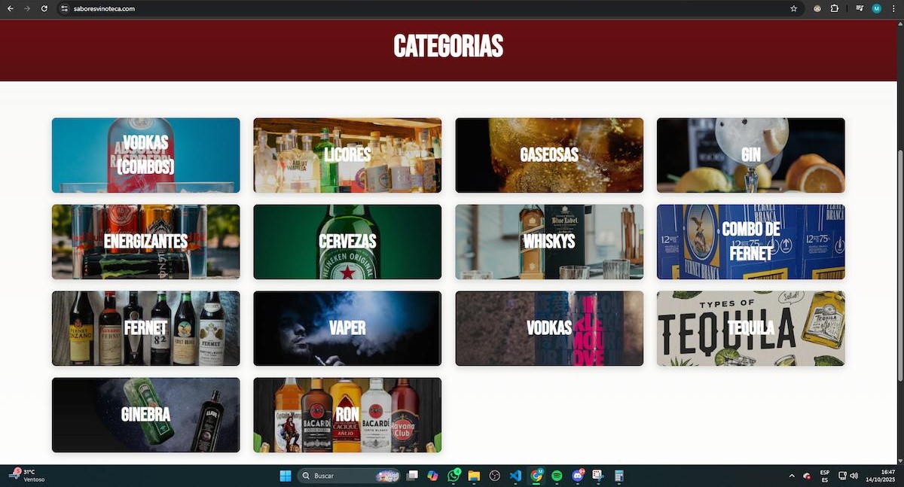Open the GASEOSAS category
This screenshot has width=904, height=487.
click(x=549, y=154)
